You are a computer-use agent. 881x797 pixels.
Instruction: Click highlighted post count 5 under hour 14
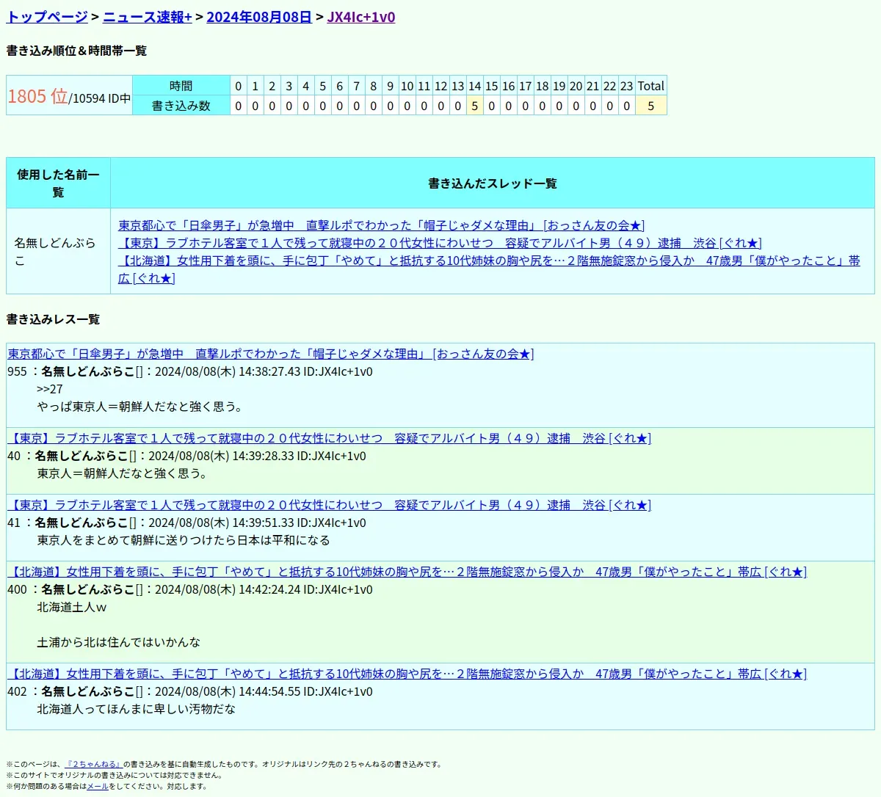(475, 106)
